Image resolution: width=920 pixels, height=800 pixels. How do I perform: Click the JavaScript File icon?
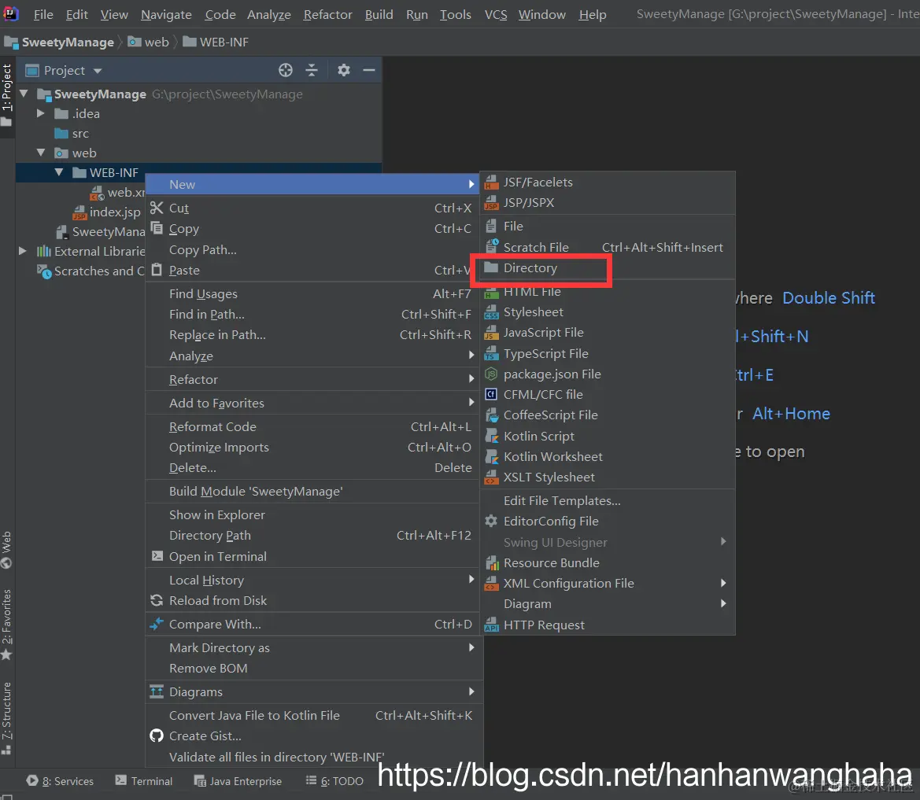pos(491,333)
